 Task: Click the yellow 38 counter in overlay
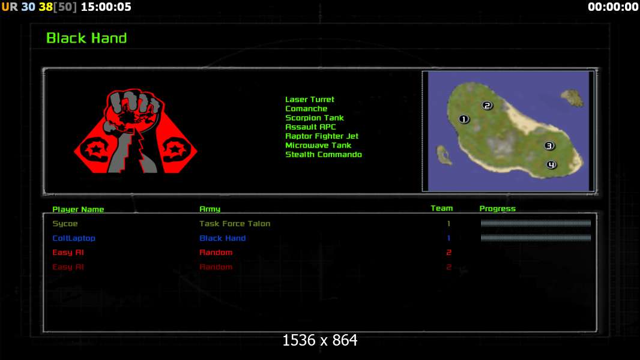46,7
